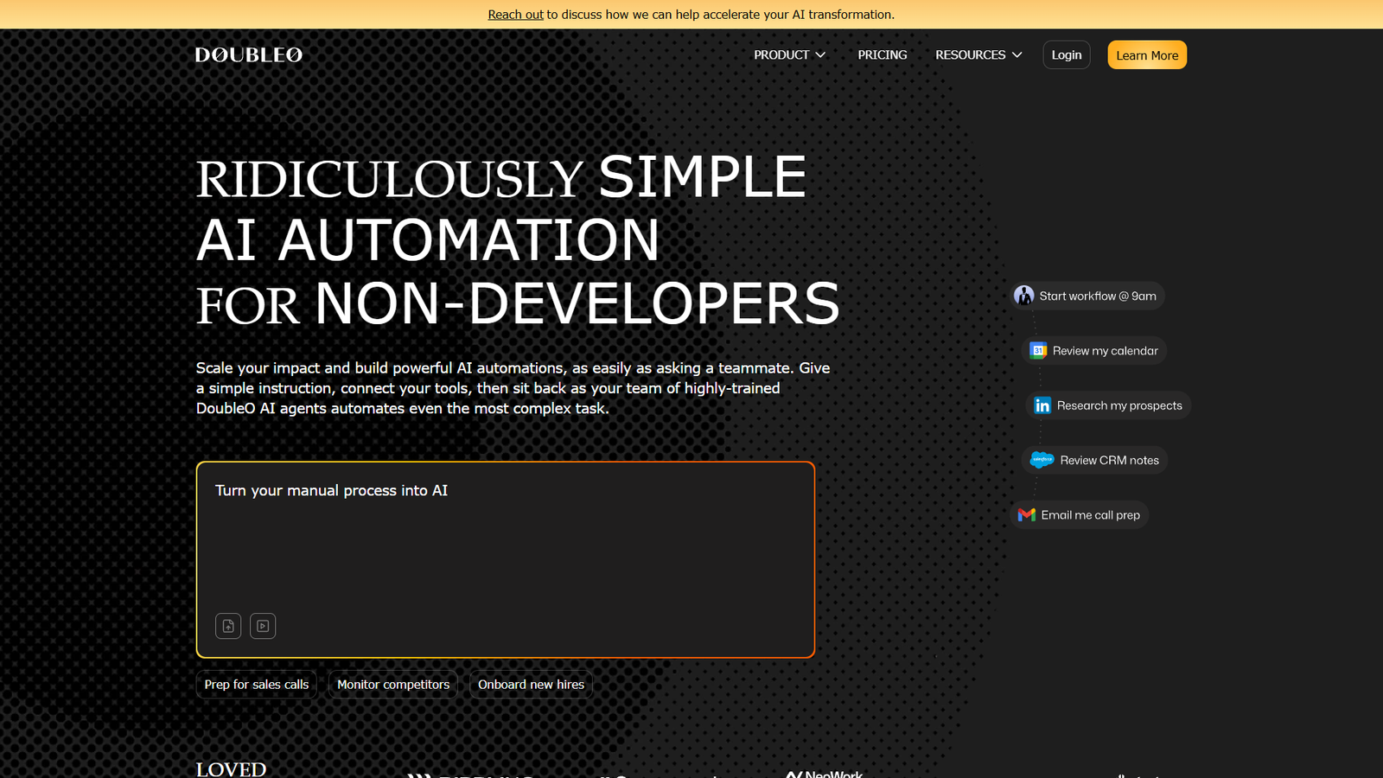Image resolution: width=1383 pixels, height=778 pixels.
Task: Click the Review my calendar text
Action: [x=1106, y=350]
